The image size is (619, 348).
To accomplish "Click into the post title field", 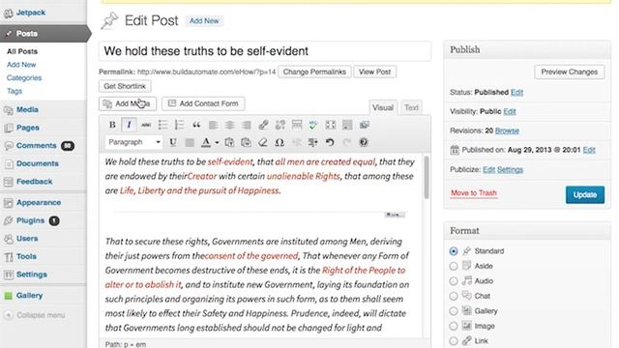I will click(x=264, y=51).
